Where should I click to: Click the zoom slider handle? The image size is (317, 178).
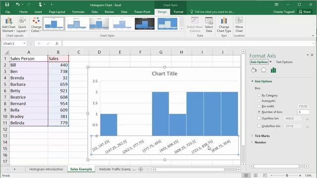287,176
